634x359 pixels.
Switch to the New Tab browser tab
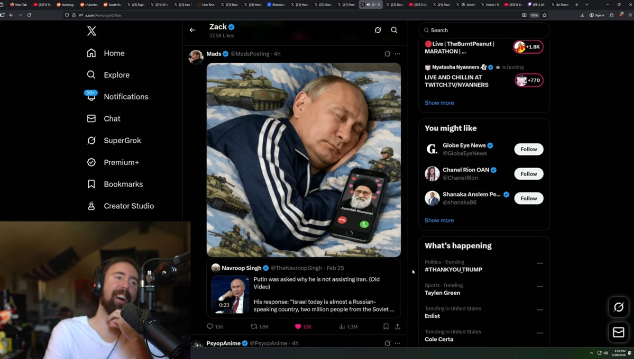pyautogui.click(x=19, y=5)
